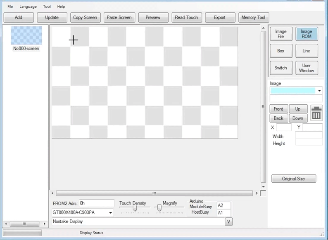Click the Line tool button

click(306, 51)
